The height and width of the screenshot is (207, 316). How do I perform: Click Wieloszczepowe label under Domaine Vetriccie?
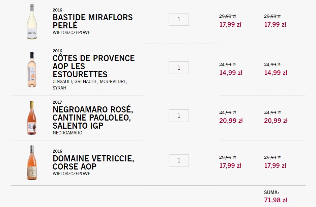coord(71,174)
